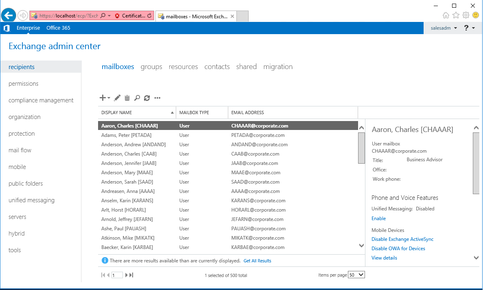
Task: Open the More options ellipsis
Action: click(x=157, y=98)
